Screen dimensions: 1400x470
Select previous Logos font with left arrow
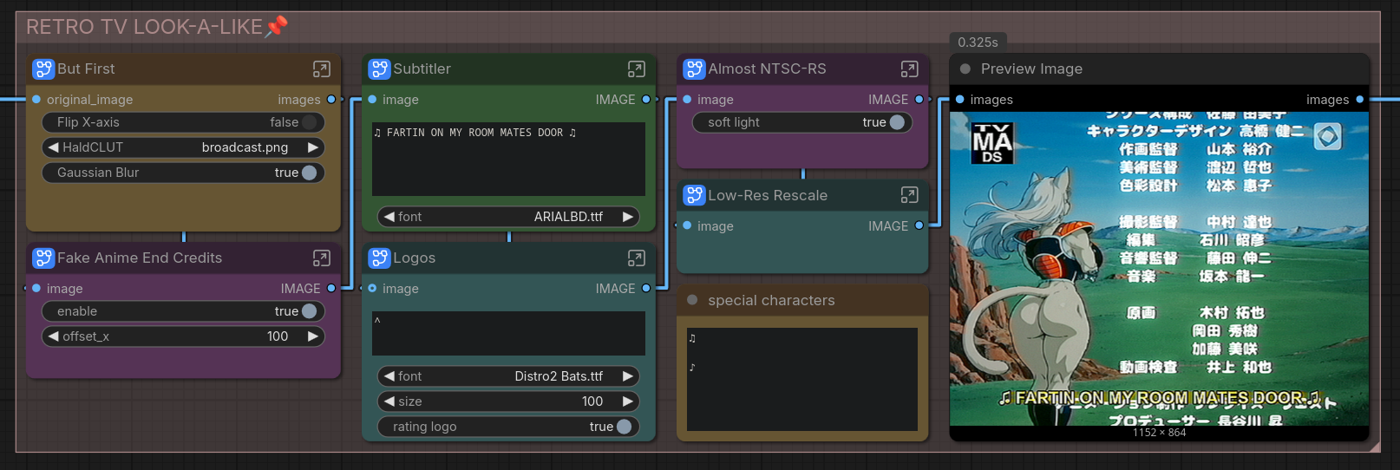tap(389, 376)
